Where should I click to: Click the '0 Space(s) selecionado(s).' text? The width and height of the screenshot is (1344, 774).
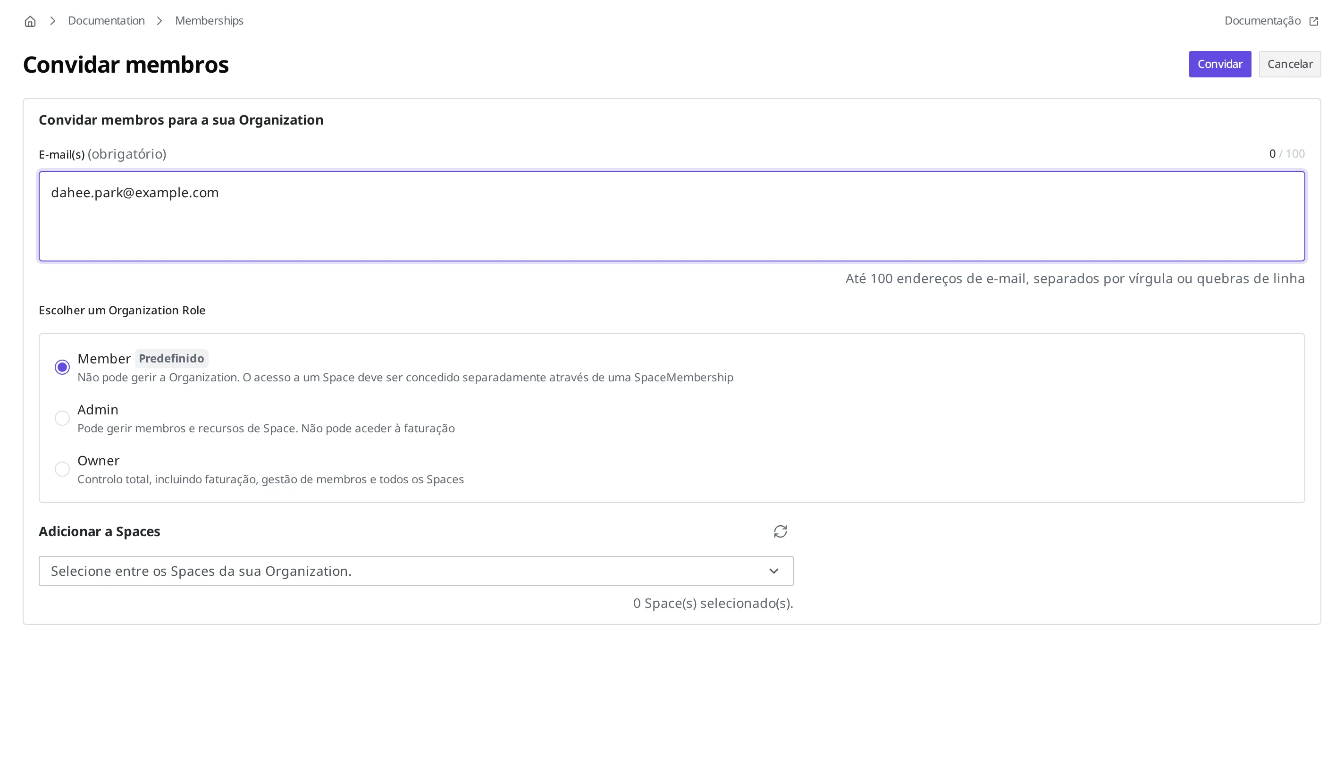tap(713, 603)
